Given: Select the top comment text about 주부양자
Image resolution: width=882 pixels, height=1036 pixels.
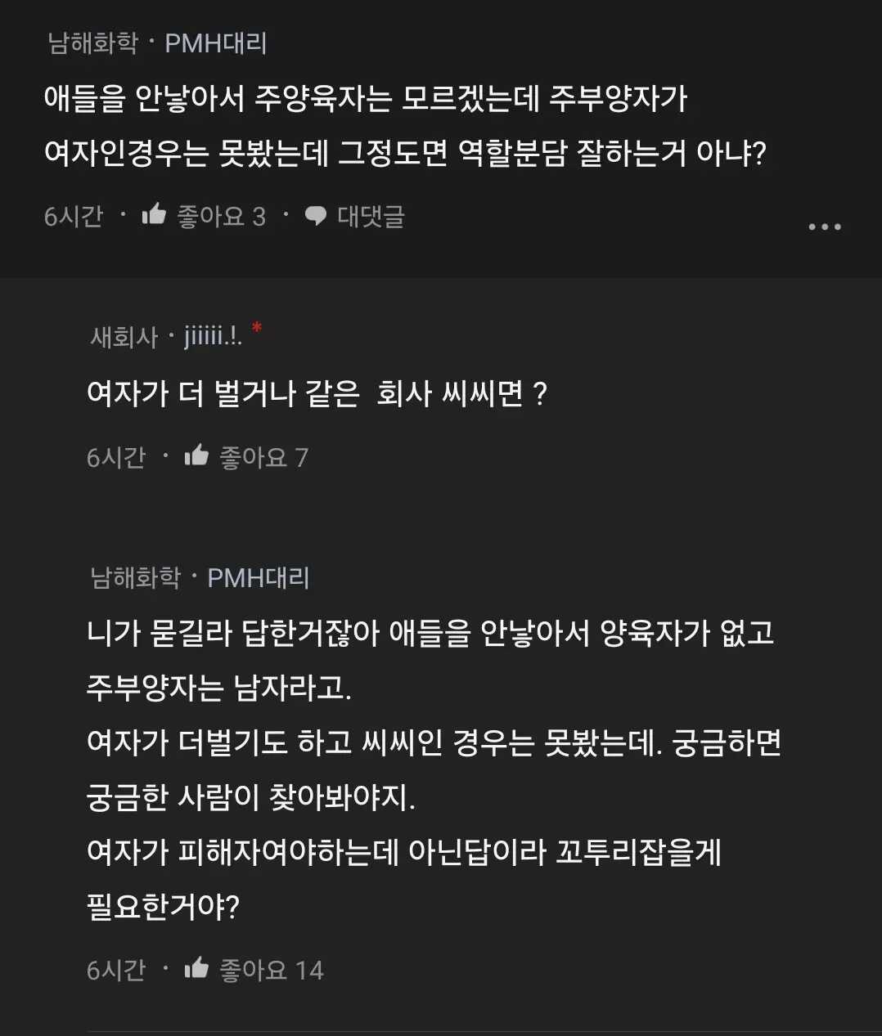Looking at the screenshot, I should click(406, 125).
